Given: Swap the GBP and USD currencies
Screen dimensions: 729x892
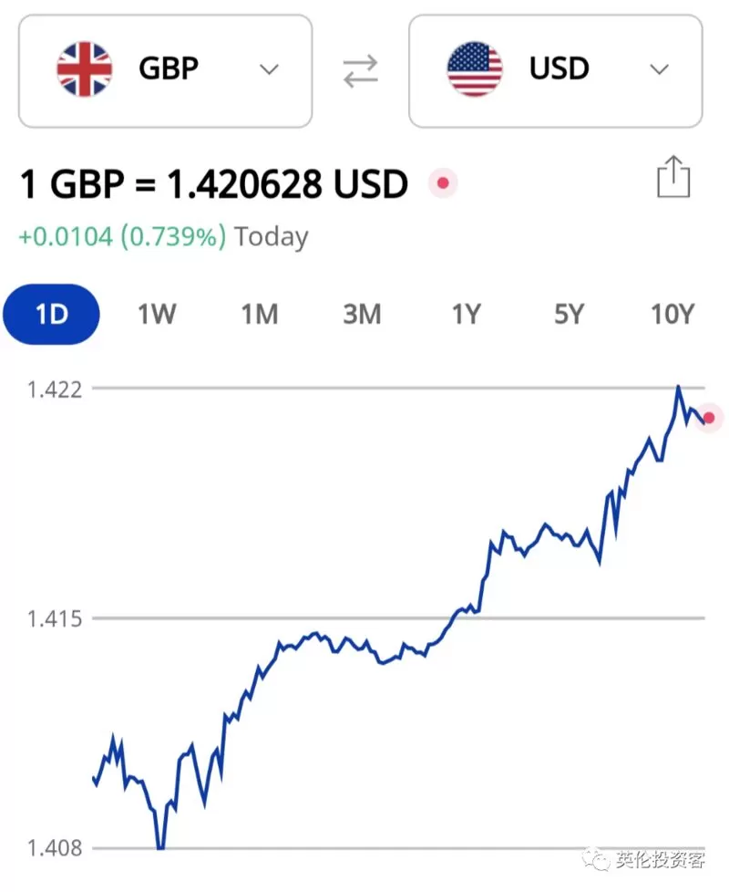Looking at the screenshot, I should [360, 71].
